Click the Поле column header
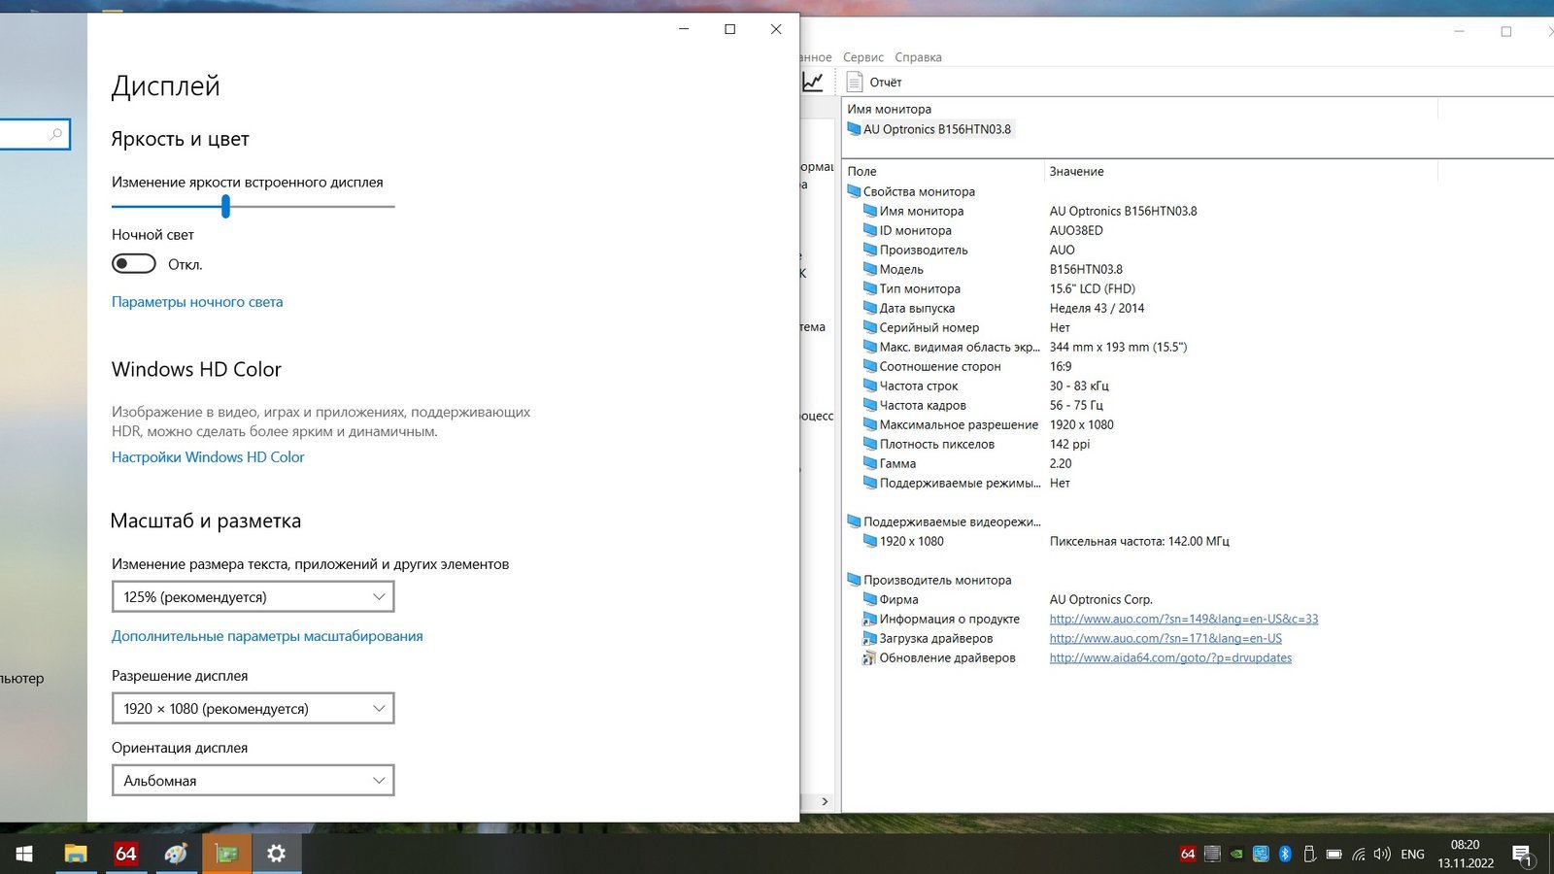 coord(943,171)
